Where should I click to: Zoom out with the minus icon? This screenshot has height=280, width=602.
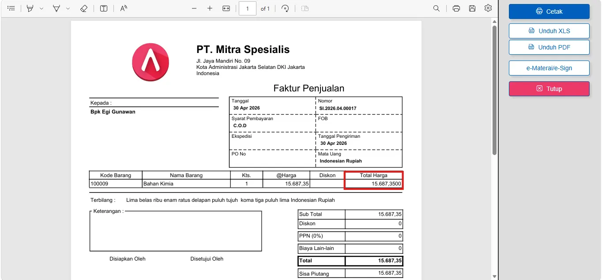194,8
